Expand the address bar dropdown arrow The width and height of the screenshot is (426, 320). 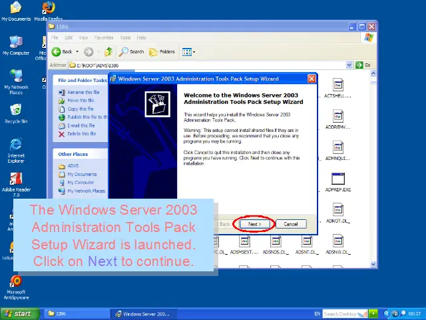[x=349, y=65]
